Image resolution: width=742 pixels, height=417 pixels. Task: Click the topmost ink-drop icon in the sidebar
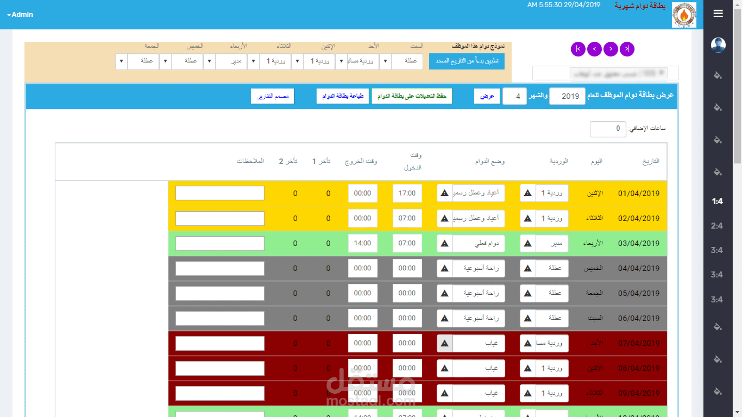(x=718, y=76)
